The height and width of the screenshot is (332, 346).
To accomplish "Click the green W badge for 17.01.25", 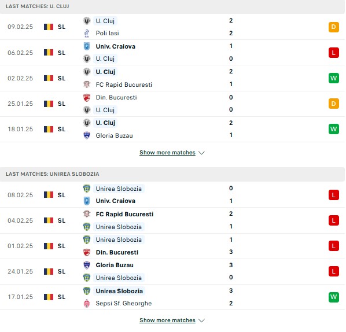I will click(x=333, y=297).
